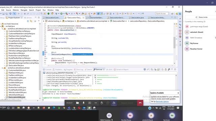This screenshot has height=121, width=216.
Task: Click the Save icon in the toolbar
Action: pos(3,14)
